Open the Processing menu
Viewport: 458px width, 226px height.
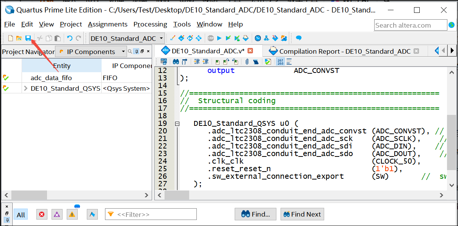click(150, 24)
